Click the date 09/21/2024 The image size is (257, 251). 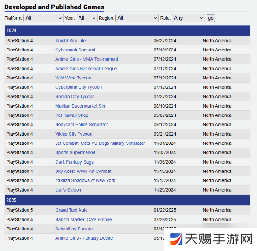[x=165, y=134]
